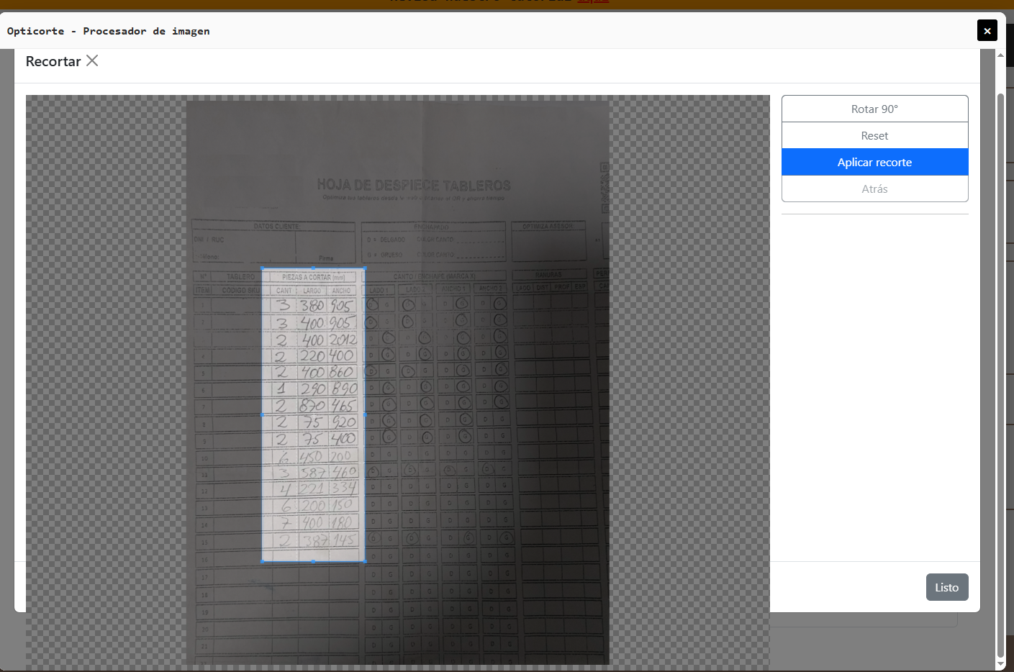
Task: Click the scrollbar up arrow
Action: pos(1000,55)
